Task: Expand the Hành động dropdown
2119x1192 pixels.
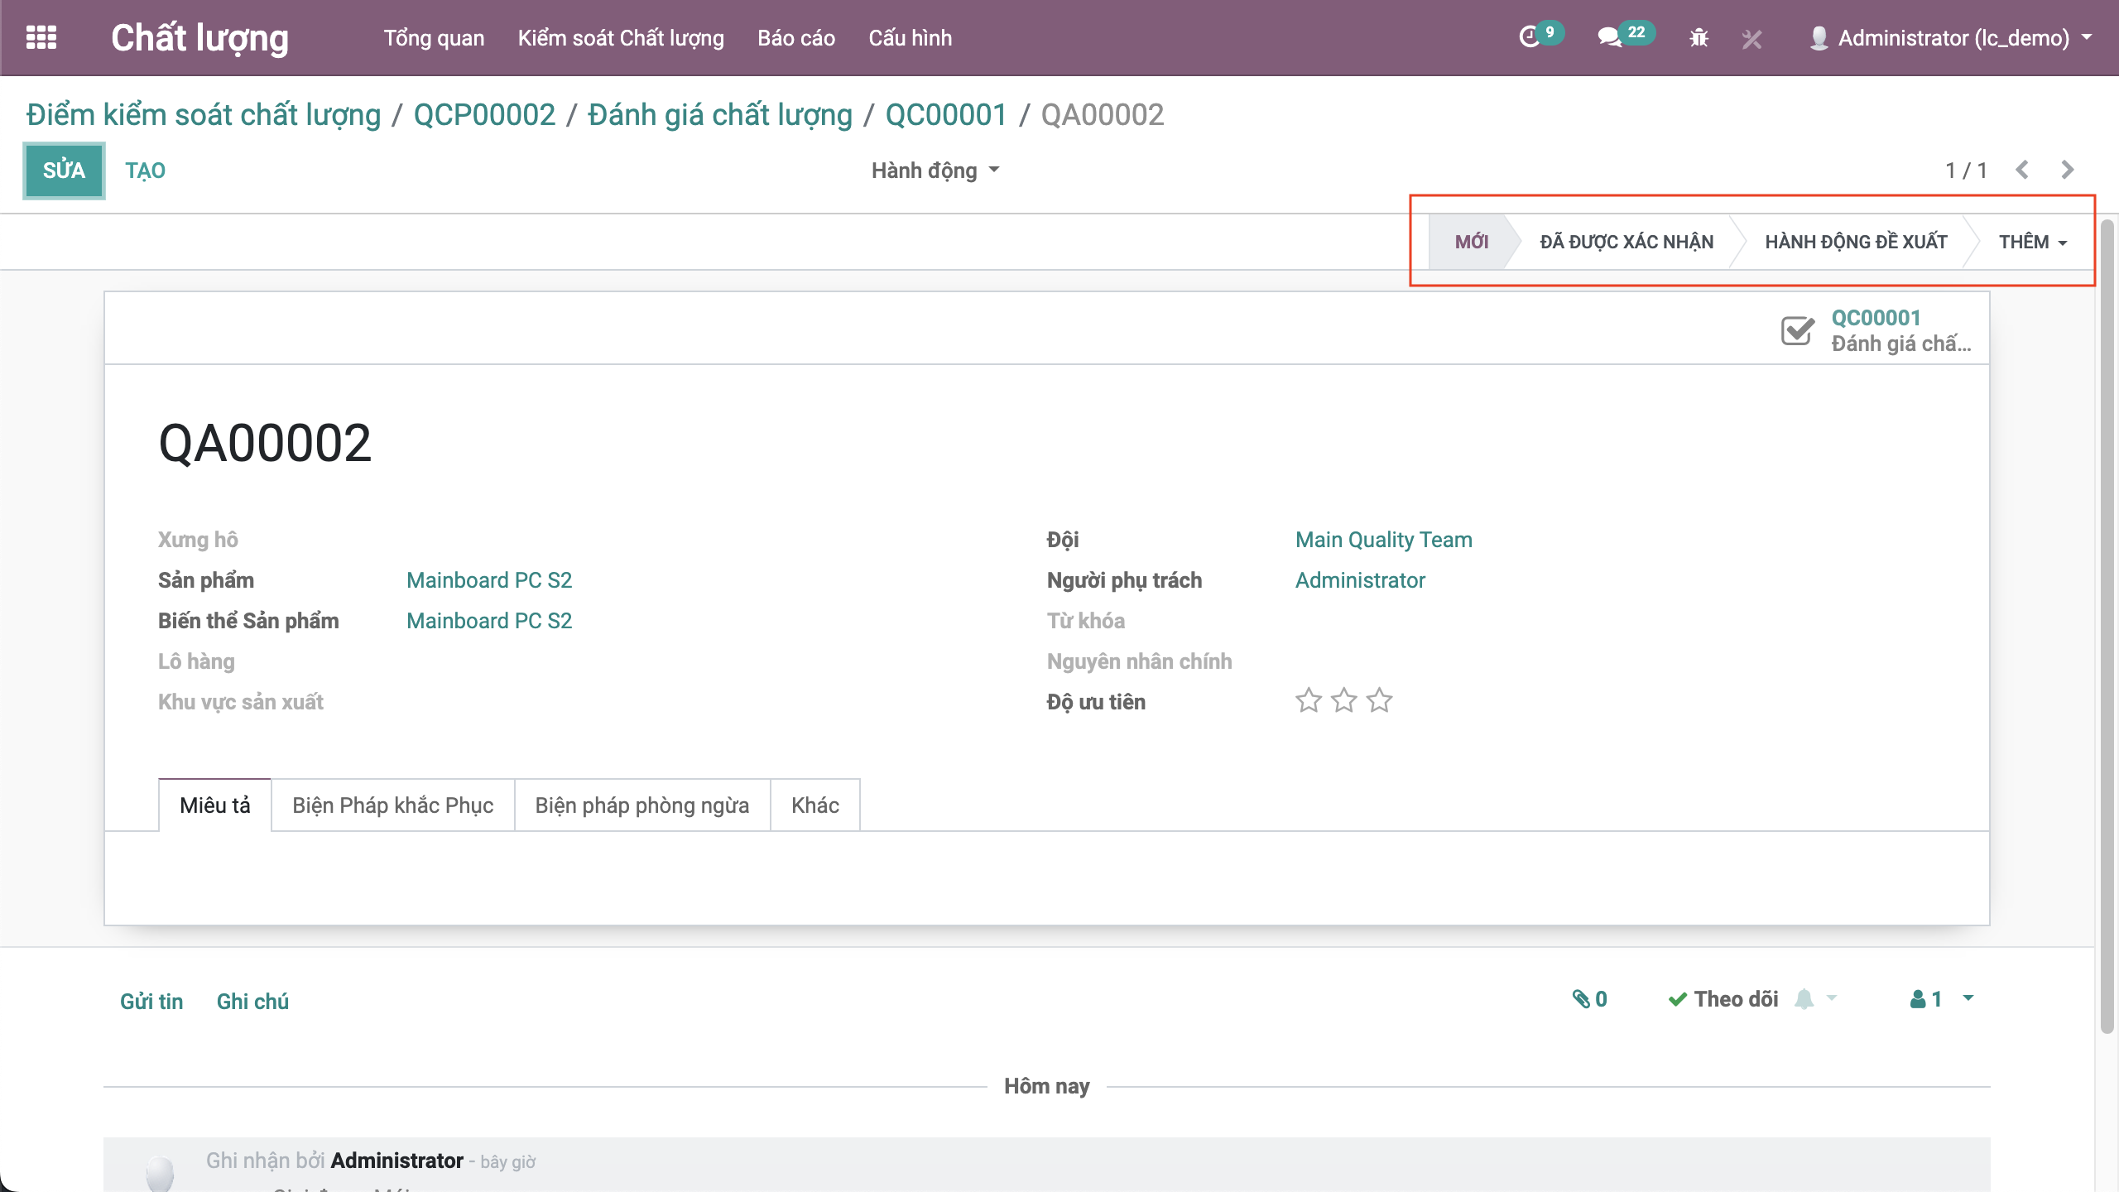Action: pyautogui.click(x=935, y=171)
